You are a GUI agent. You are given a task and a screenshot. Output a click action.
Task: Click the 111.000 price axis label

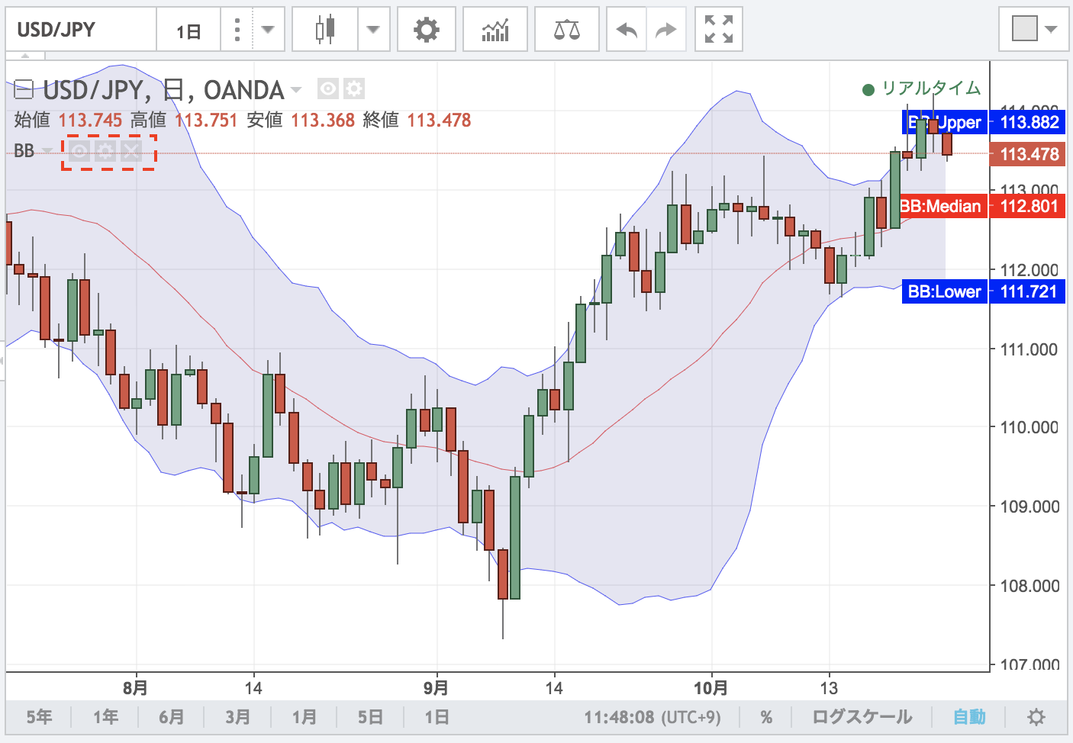click(x=1029, y=349)
